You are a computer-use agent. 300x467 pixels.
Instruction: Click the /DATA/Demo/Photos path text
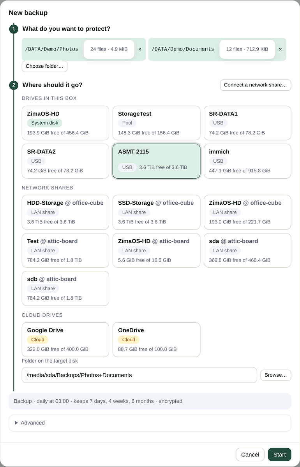pyautogui.click(x=52, y=49)
